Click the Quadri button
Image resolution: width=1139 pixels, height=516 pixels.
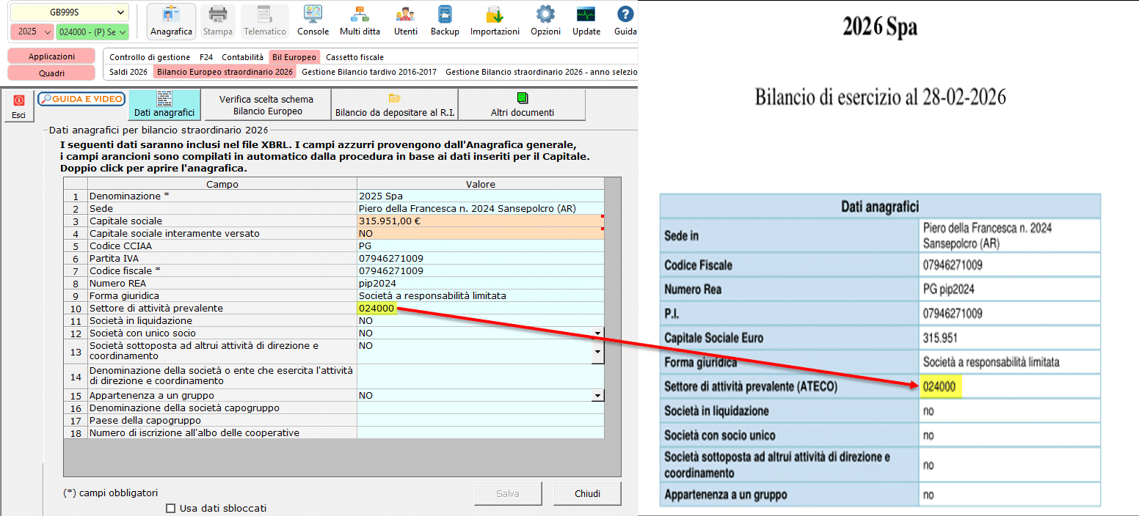51,73
